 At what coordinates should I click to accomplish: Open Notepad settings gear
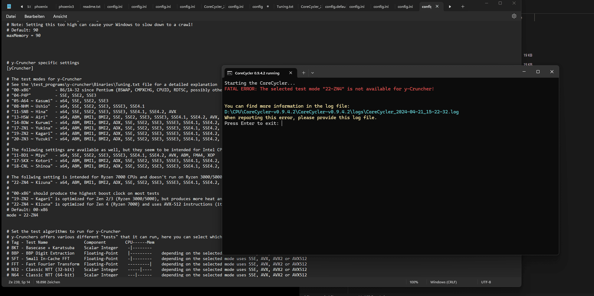[x=514, y=16]
